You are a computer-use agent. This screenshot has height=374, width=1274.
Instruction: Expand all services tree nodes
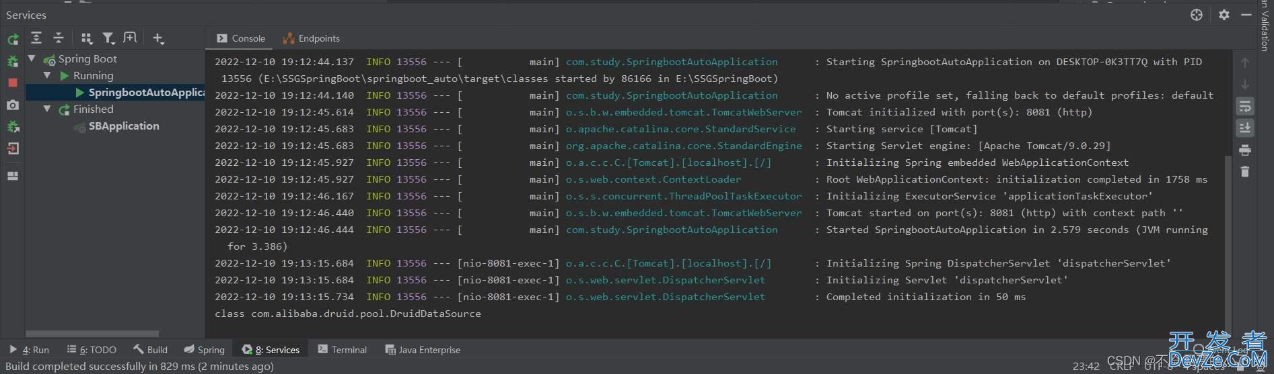tap(36, 38)
